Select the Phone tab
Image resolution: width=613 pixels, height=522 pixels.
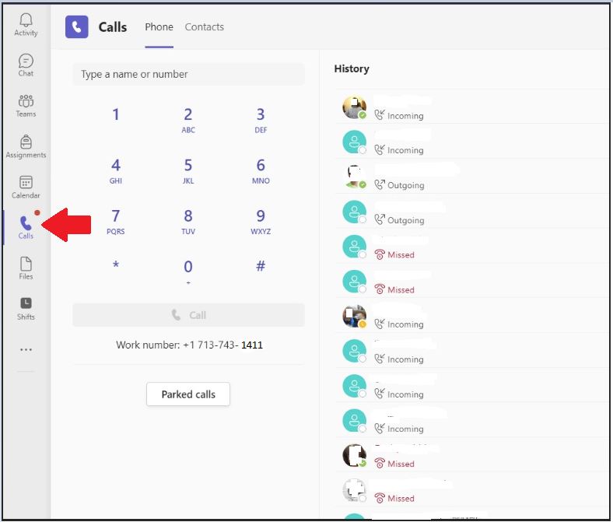pos(159,27)
